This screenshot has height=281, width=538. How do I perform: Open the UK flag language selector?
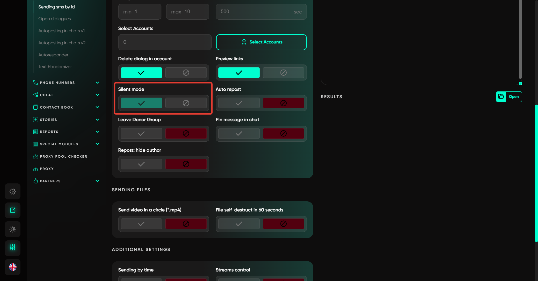tap(13, 267)
